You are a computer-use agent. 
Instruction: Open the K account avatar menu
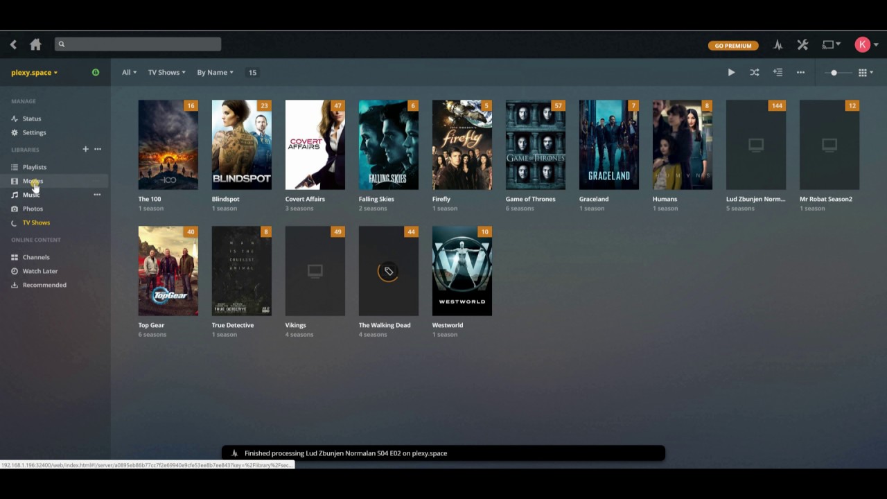(866, 44)
